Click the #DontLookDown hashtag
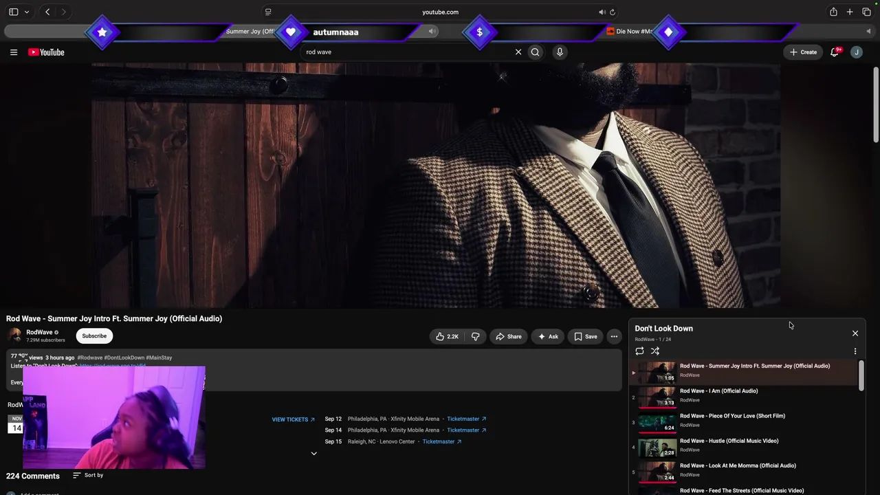The height and width of the screenshot is (495, 880). click(124, 357)
